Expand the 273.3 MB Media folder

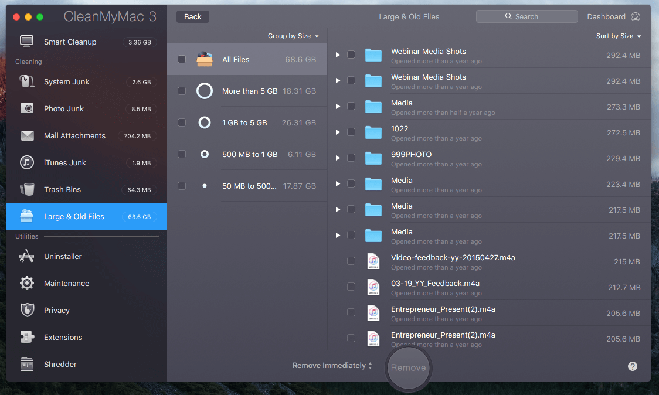338,106
